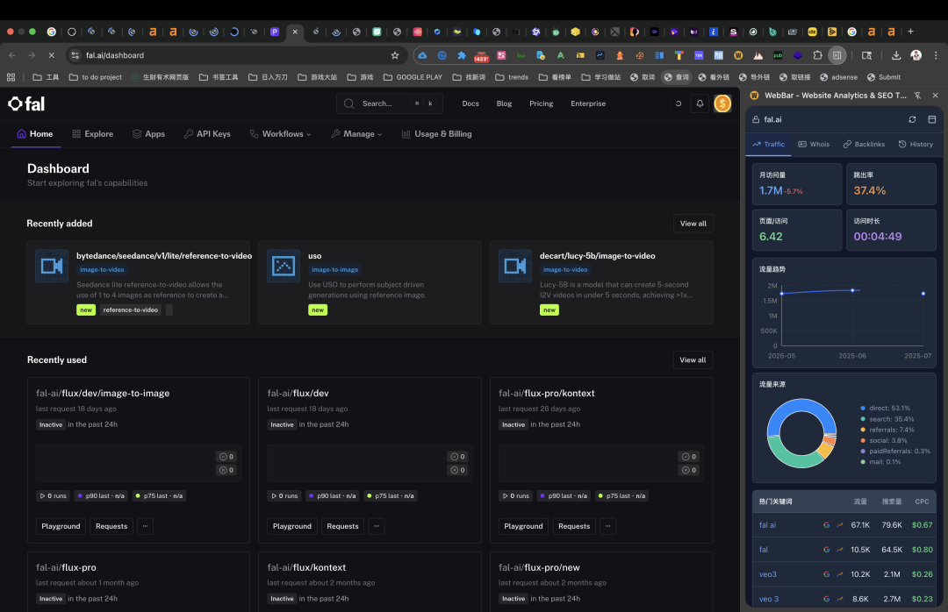Go to the Home tab
This screenshot has width=948, height=612.
tap(35, 134)
